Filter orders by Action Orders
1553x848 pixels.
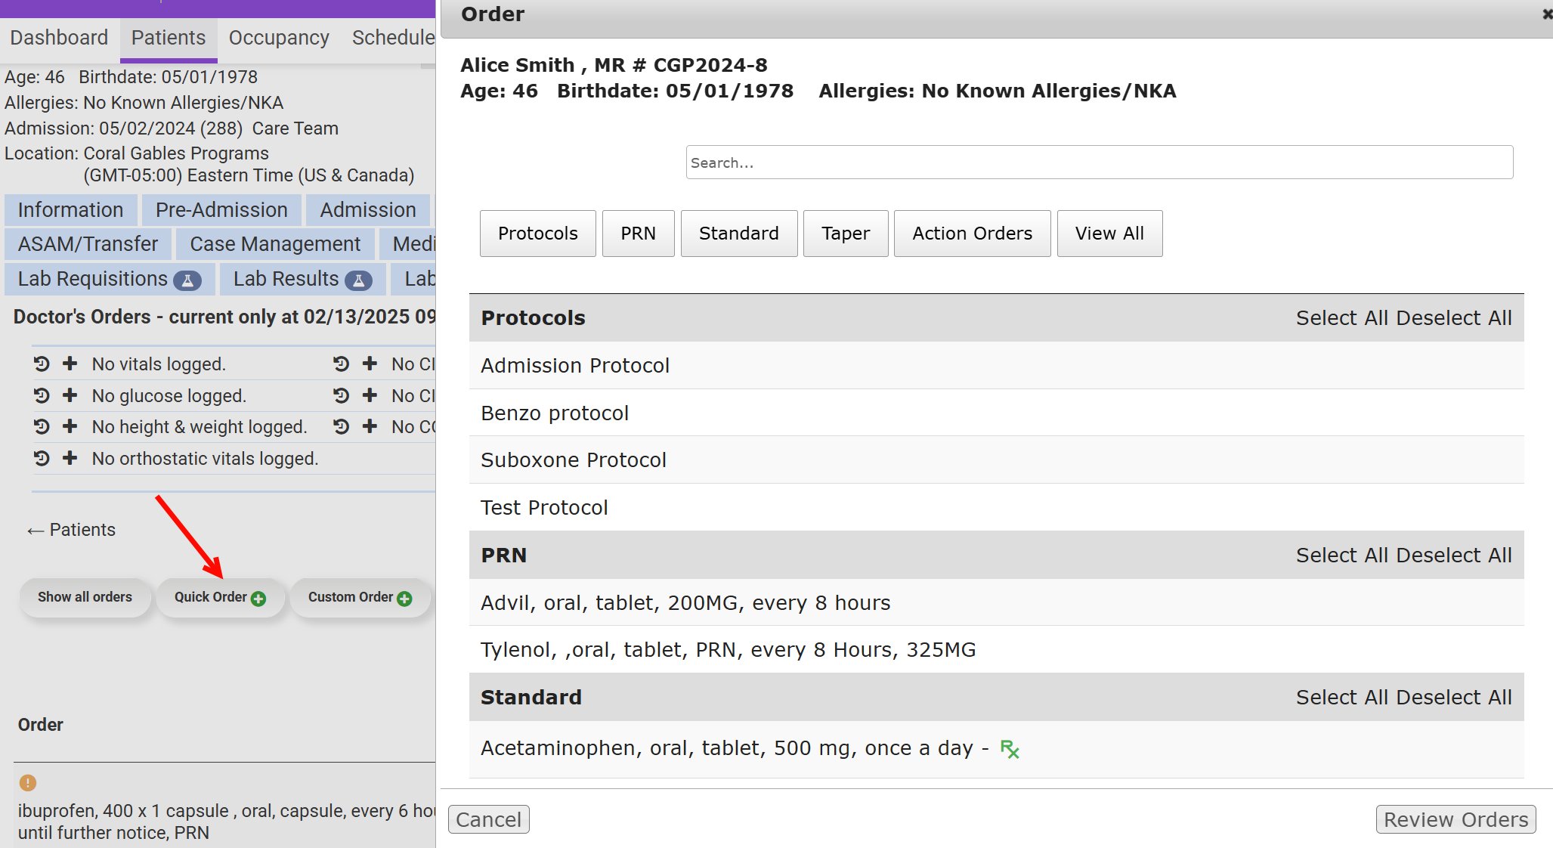(x=972, y=234)
